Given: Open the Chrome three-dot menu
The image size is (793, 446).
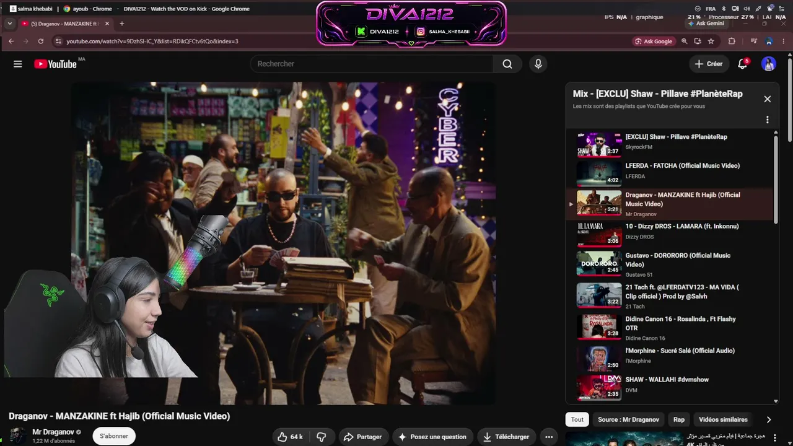Looking at the screenshot, I should [783, 41].
